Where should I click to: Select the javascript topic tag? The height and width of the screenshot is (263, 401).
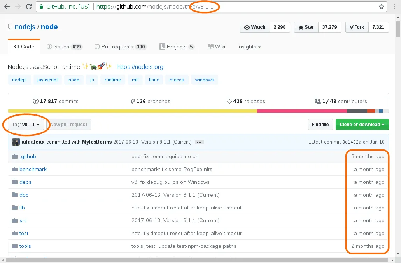tap(47, 80)
